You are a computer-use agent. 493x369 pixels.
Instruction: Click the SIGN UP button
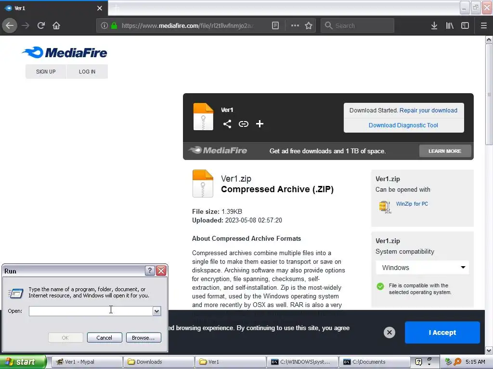coord(46,72)
